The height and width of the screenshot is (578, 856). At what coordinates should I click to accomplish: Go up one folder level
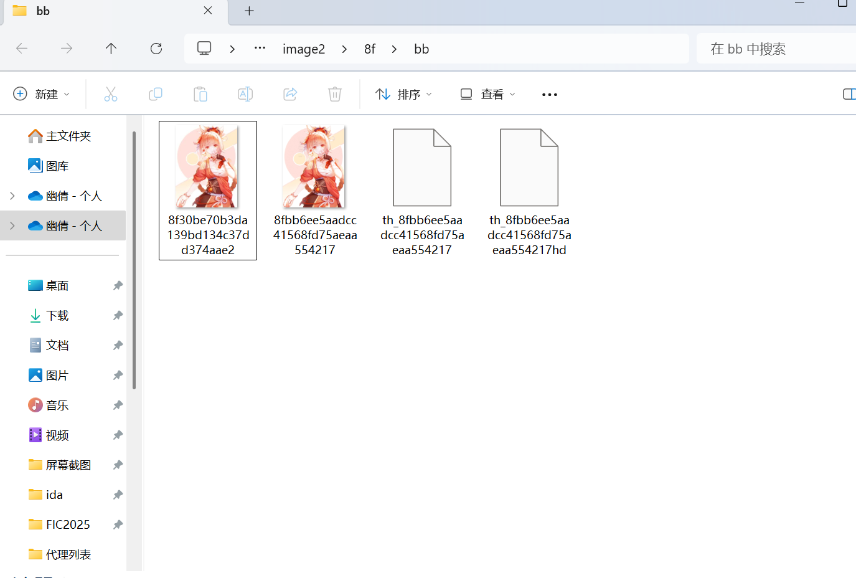click(111, 49)
